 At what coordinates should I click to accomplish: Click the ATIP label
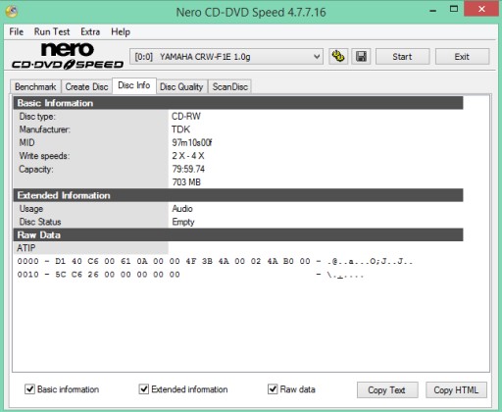pos(26,248)
